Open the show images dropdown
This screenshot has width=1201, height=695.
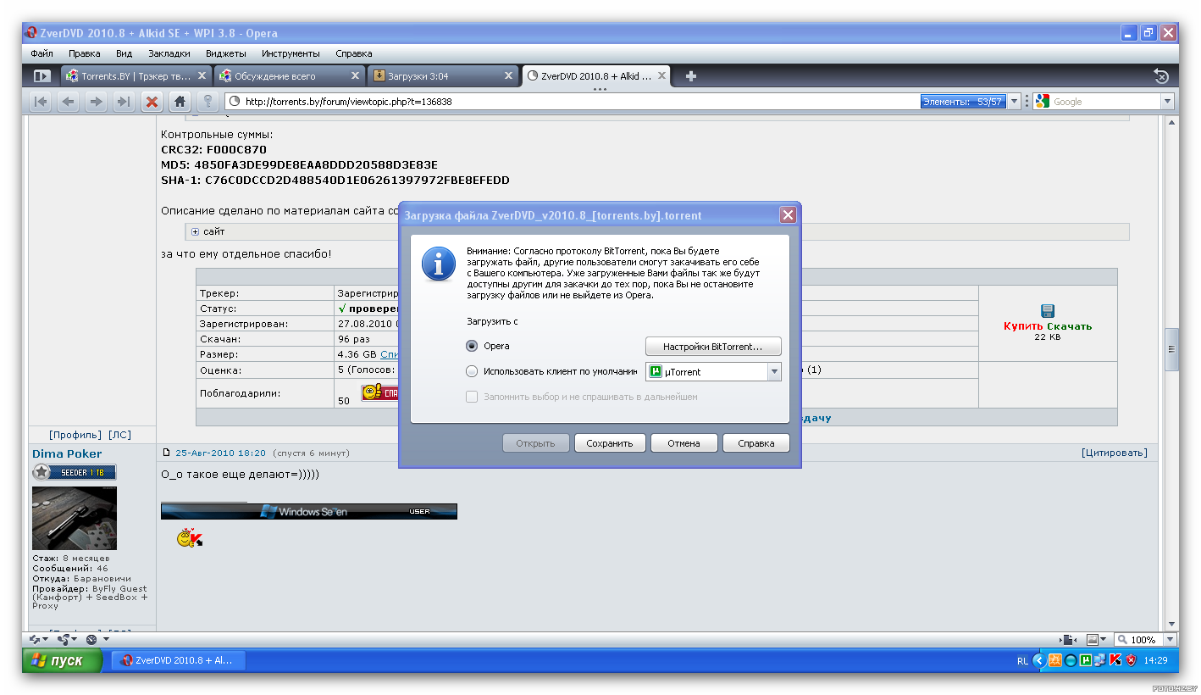point(1097,639)
